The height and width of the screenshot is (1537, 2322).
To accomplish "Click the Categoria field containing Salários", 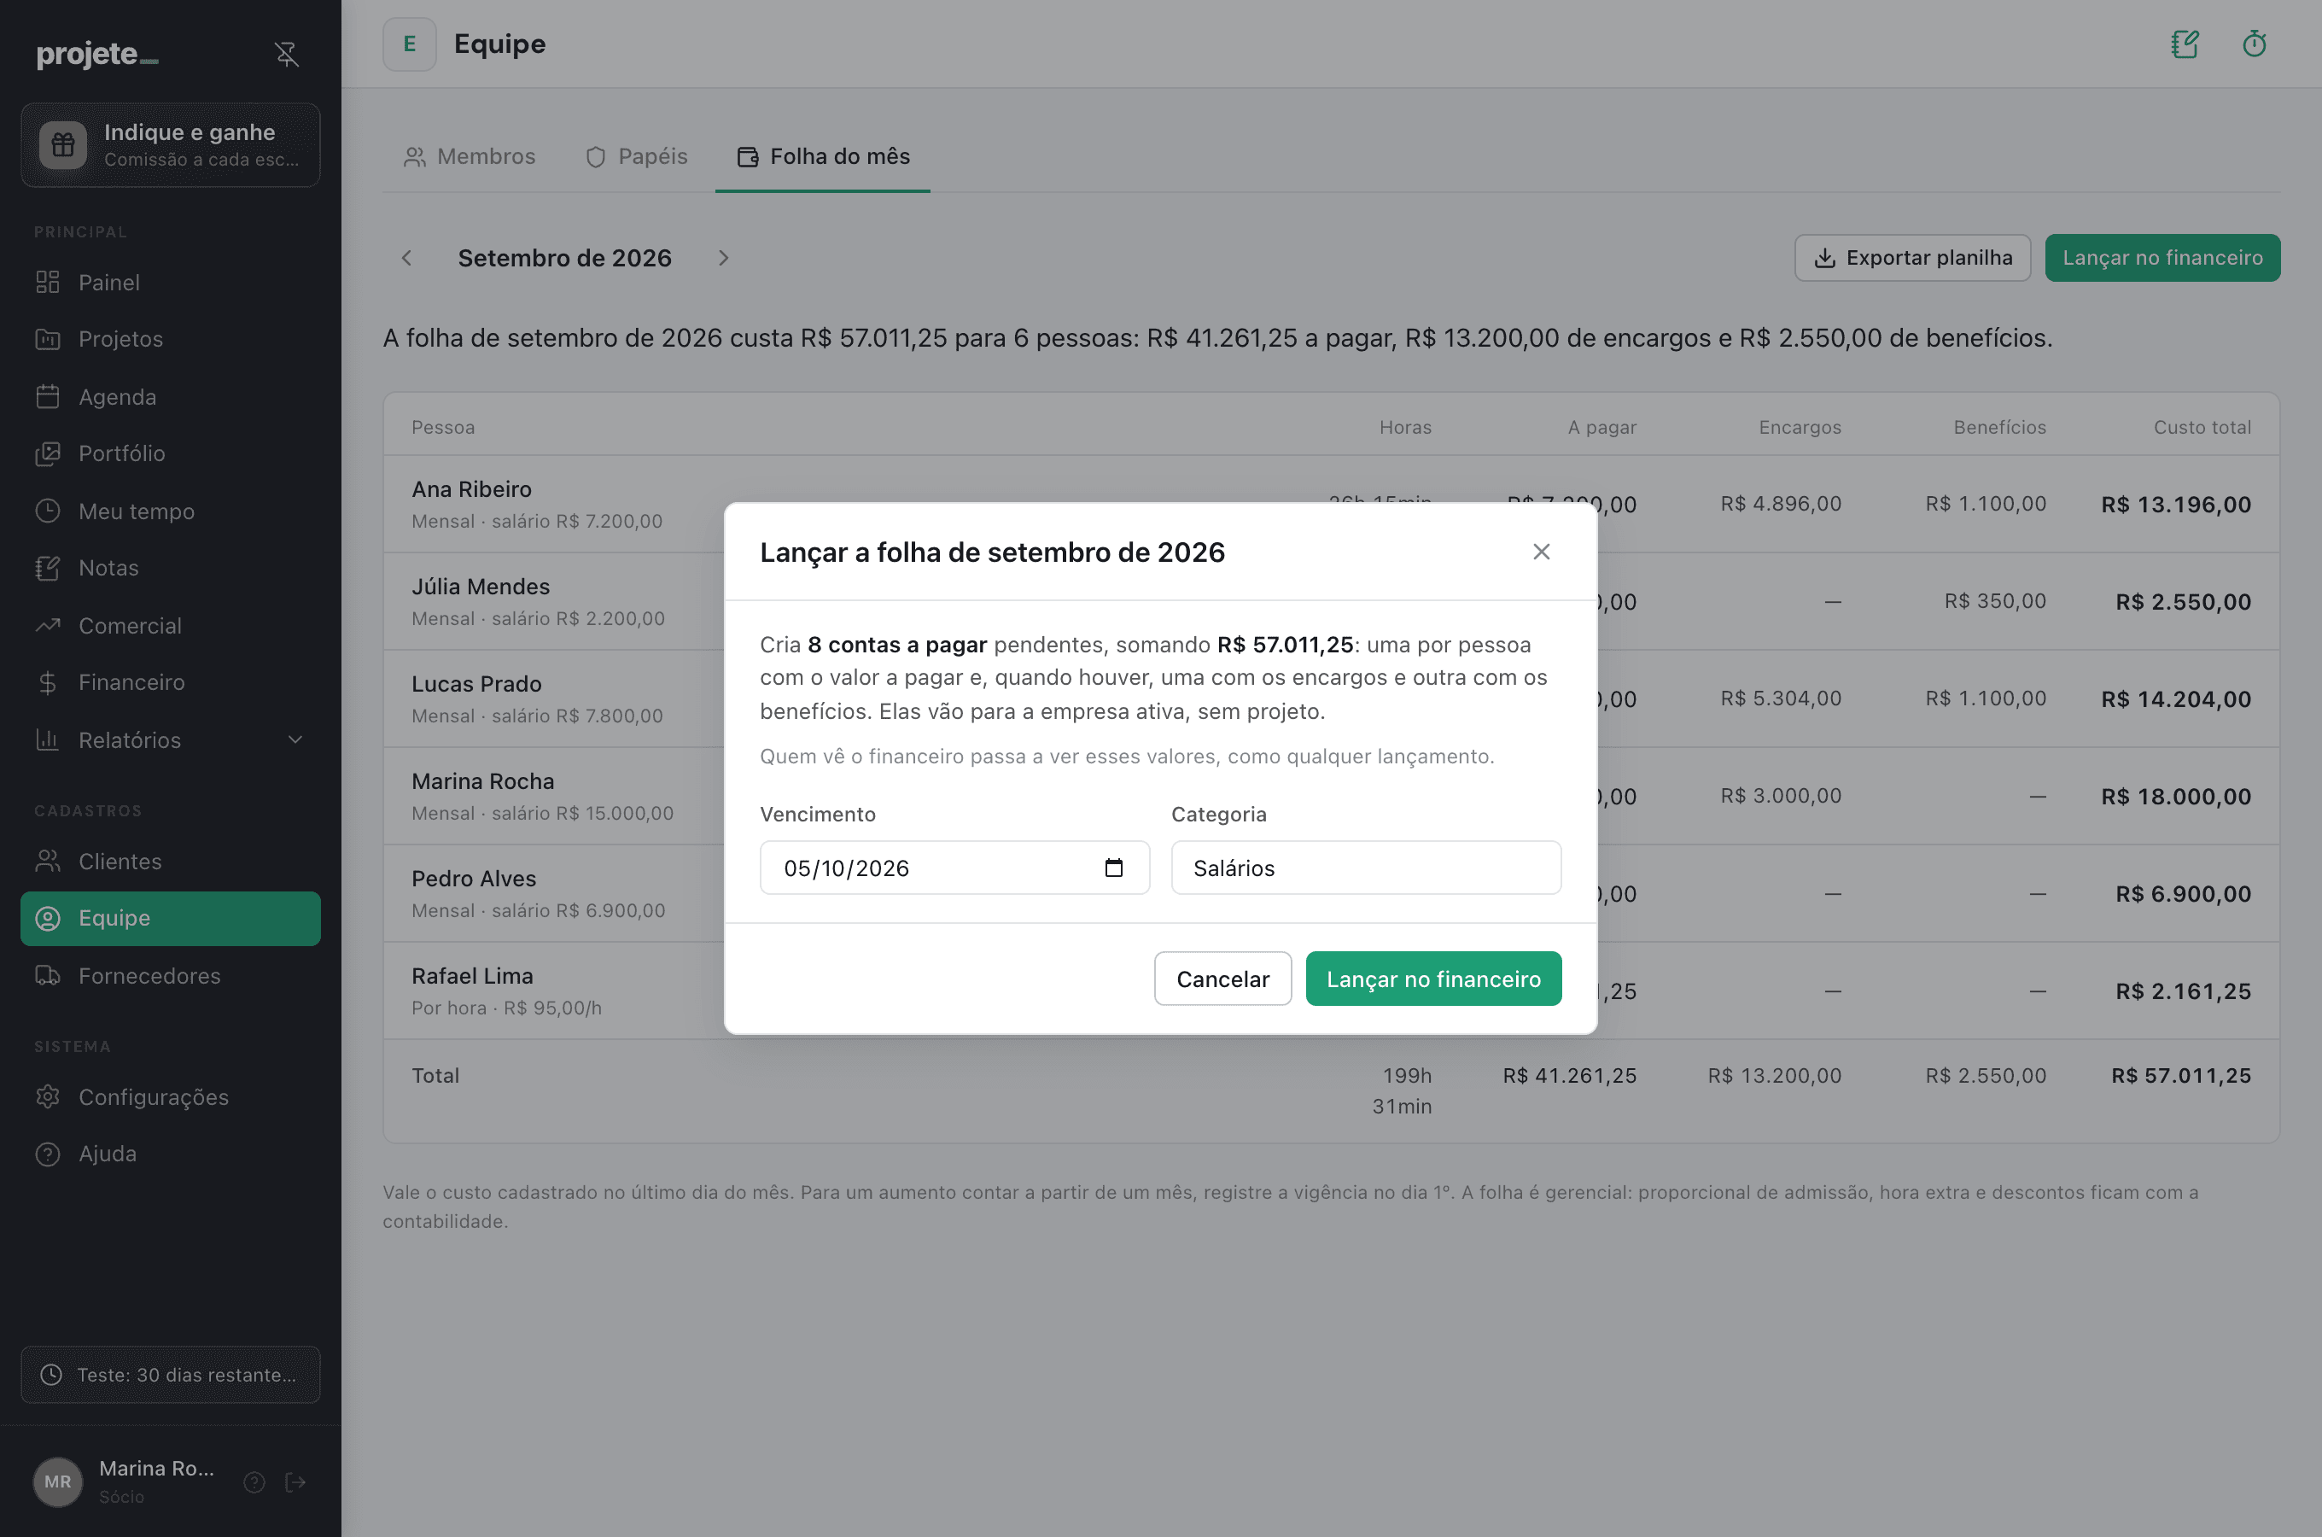I will pos(1366,868).
